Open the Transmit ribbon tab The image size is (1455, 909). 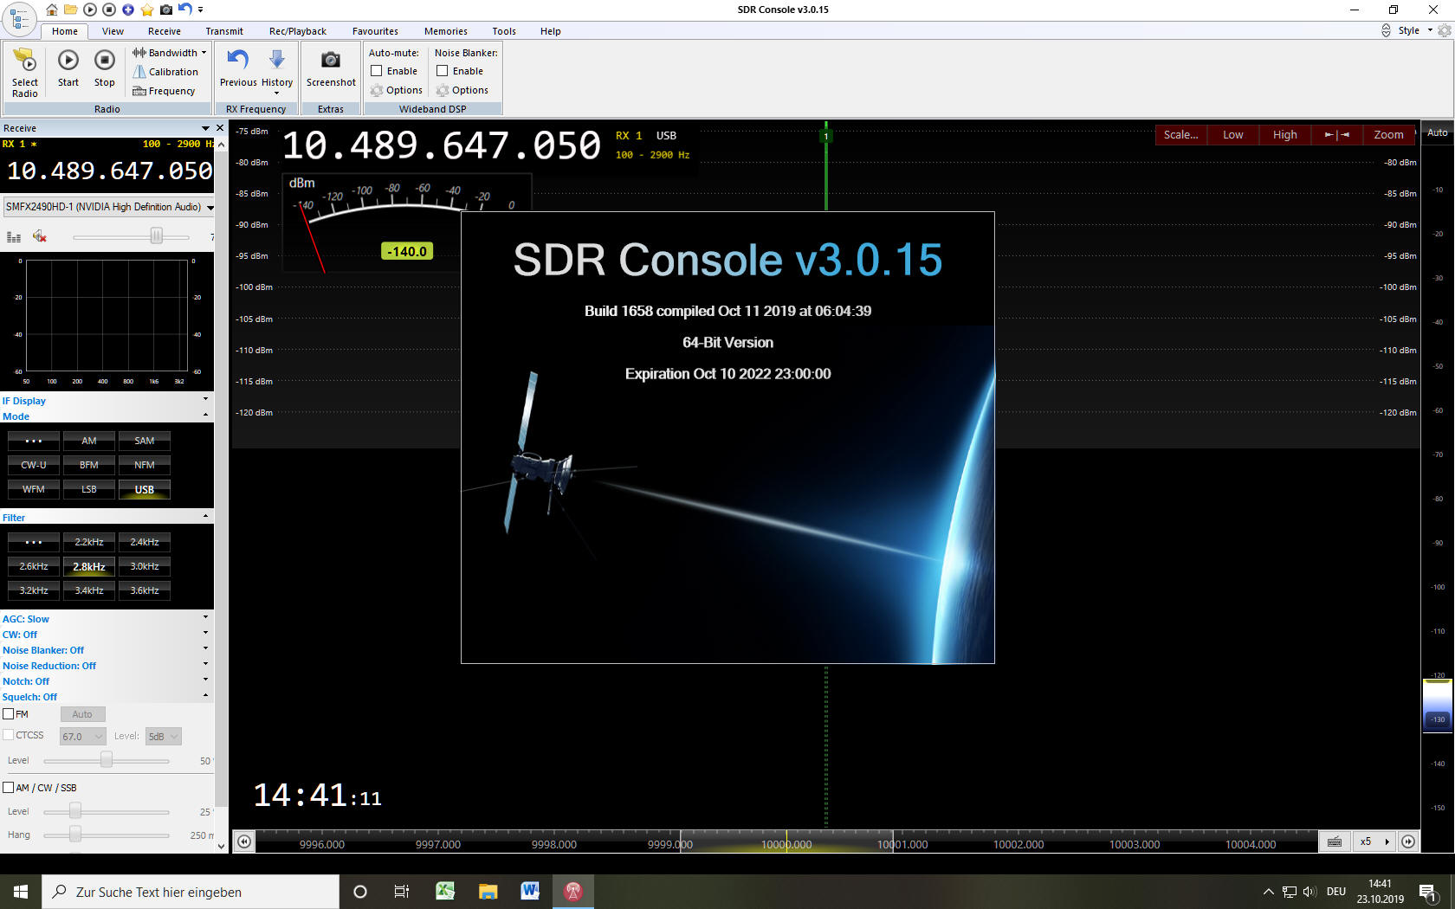pyautogui.click(x=224, y=31)
